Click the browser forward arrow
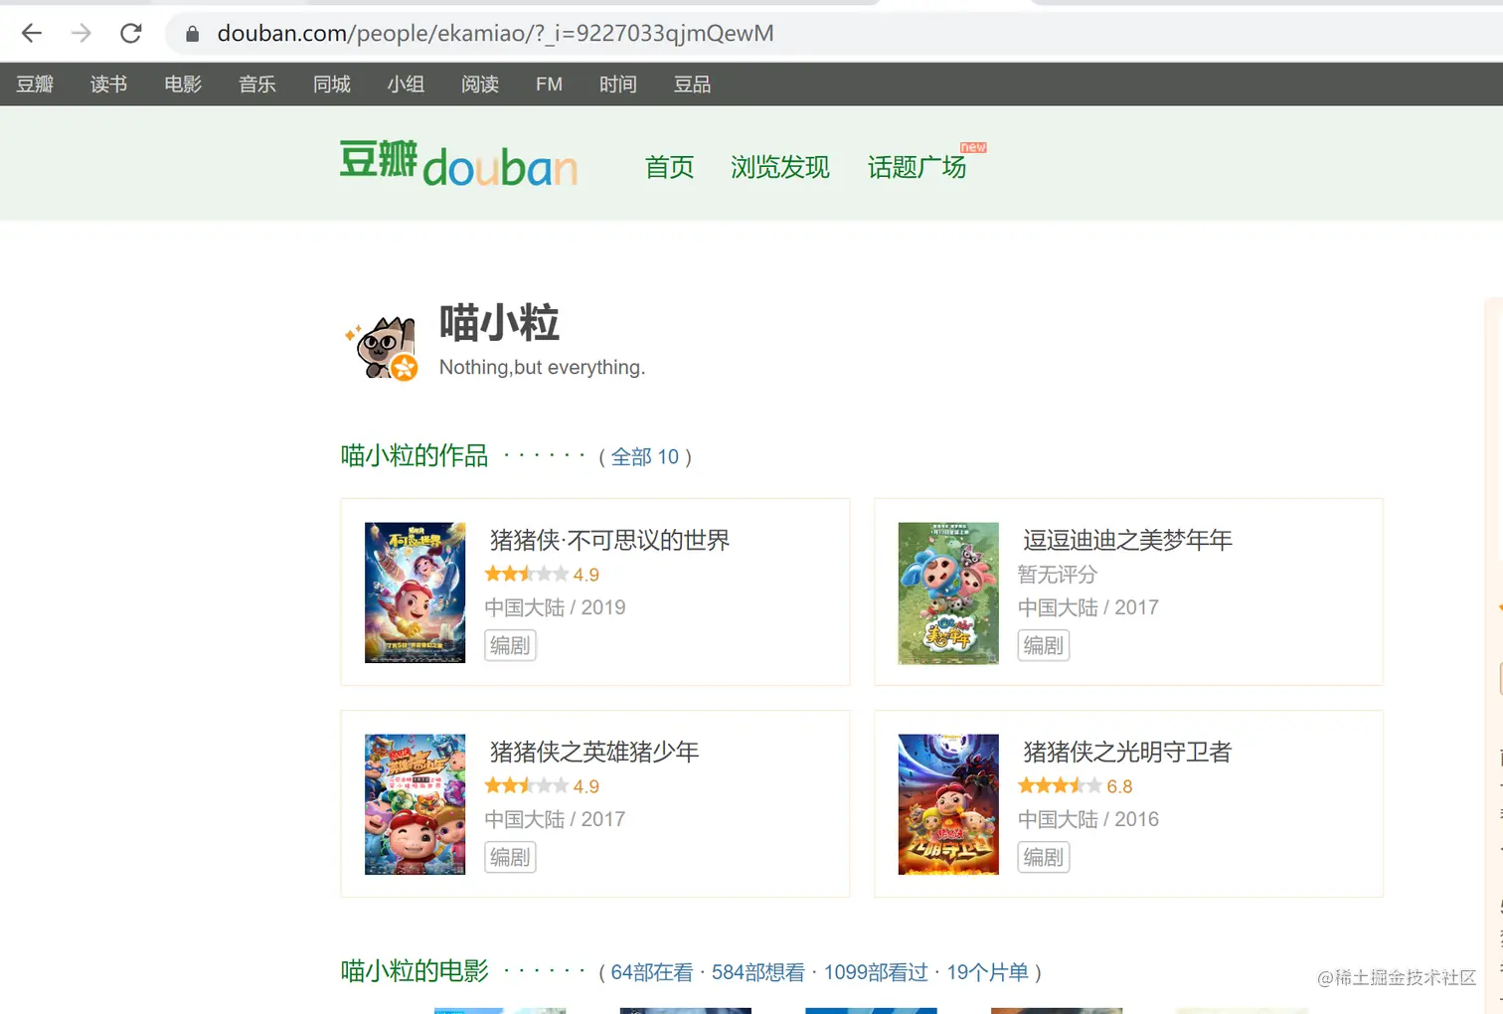Viewport: 1503px width, 1014px height. tap(82, 33)
